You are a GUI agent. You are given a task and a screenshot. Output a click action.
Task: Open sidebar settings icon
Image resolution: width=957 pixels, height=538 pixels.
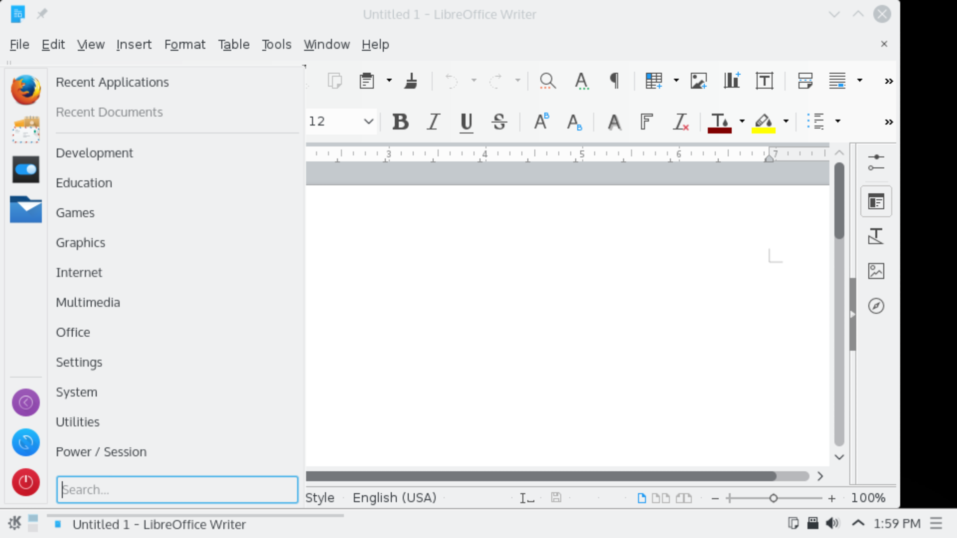pos(876,162)
